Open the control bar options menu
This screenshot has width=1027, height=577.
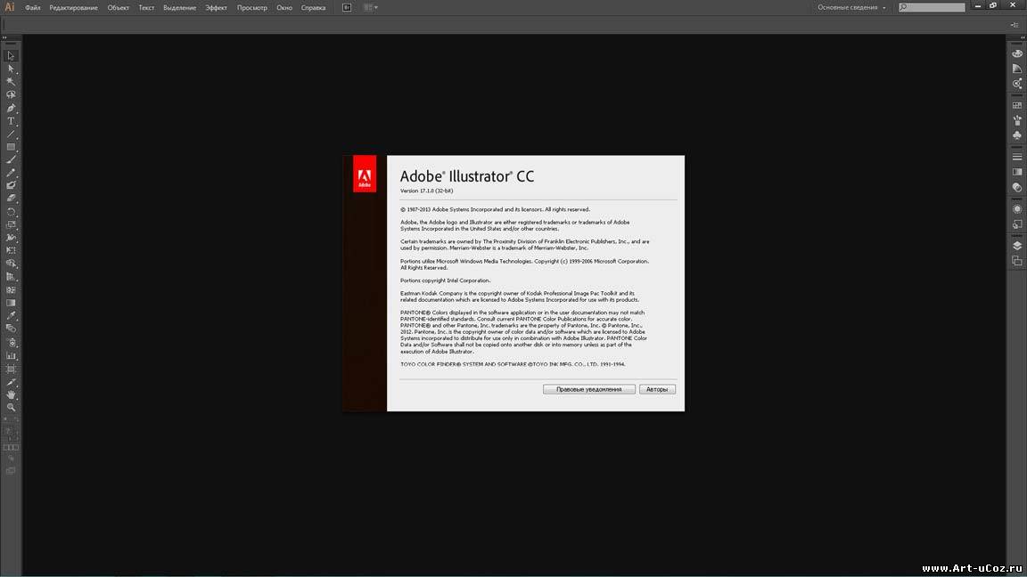1015,25
